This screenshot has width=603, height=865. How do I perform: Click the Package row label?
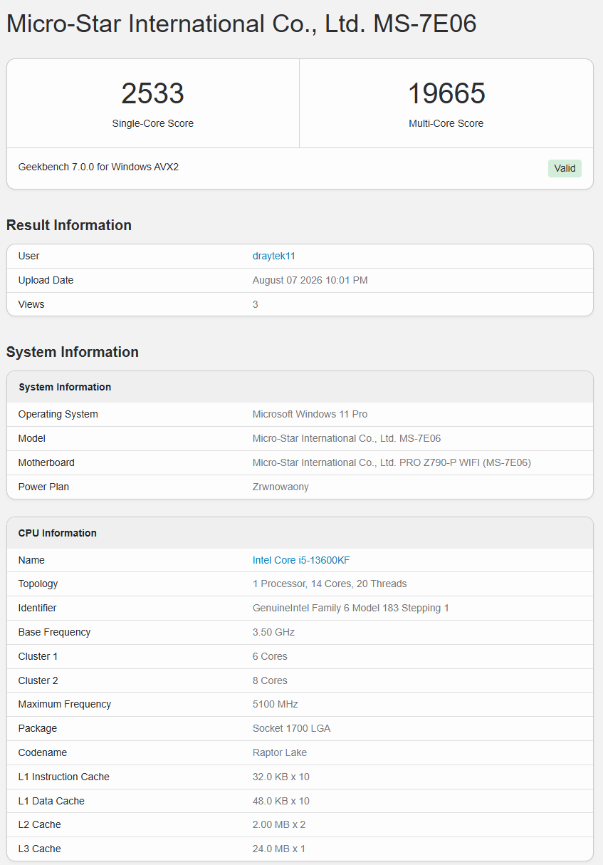point(38,728)
